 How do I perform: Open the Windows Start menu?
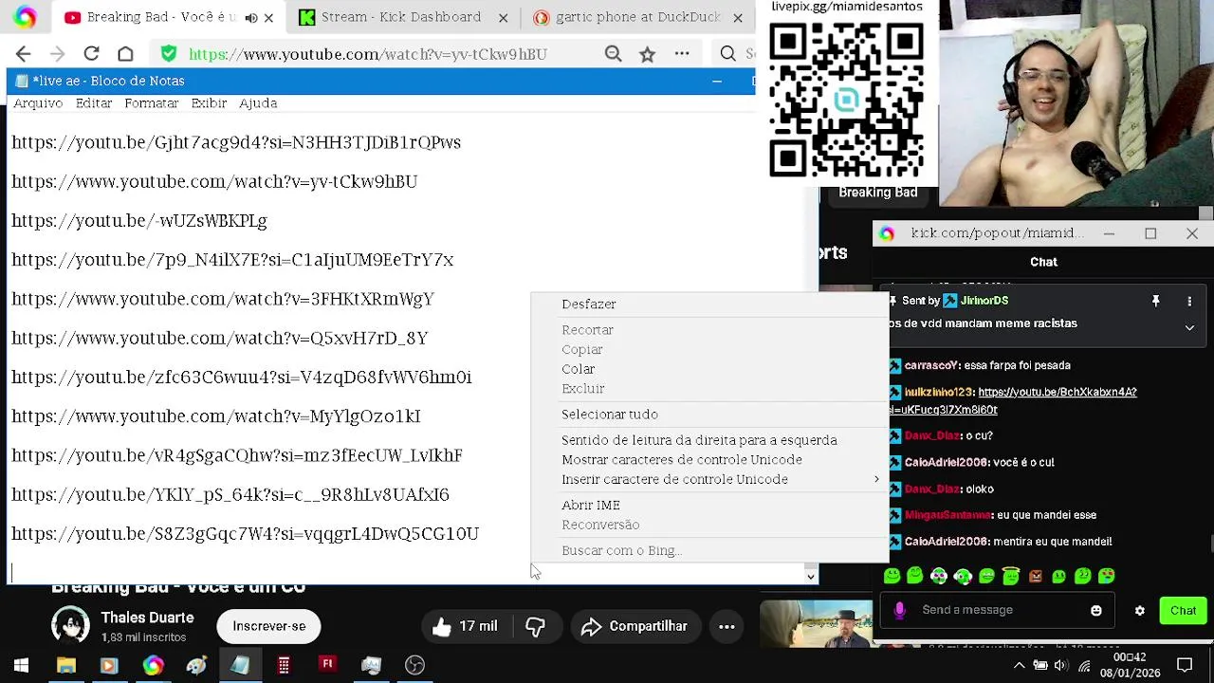tap(21, 665)
